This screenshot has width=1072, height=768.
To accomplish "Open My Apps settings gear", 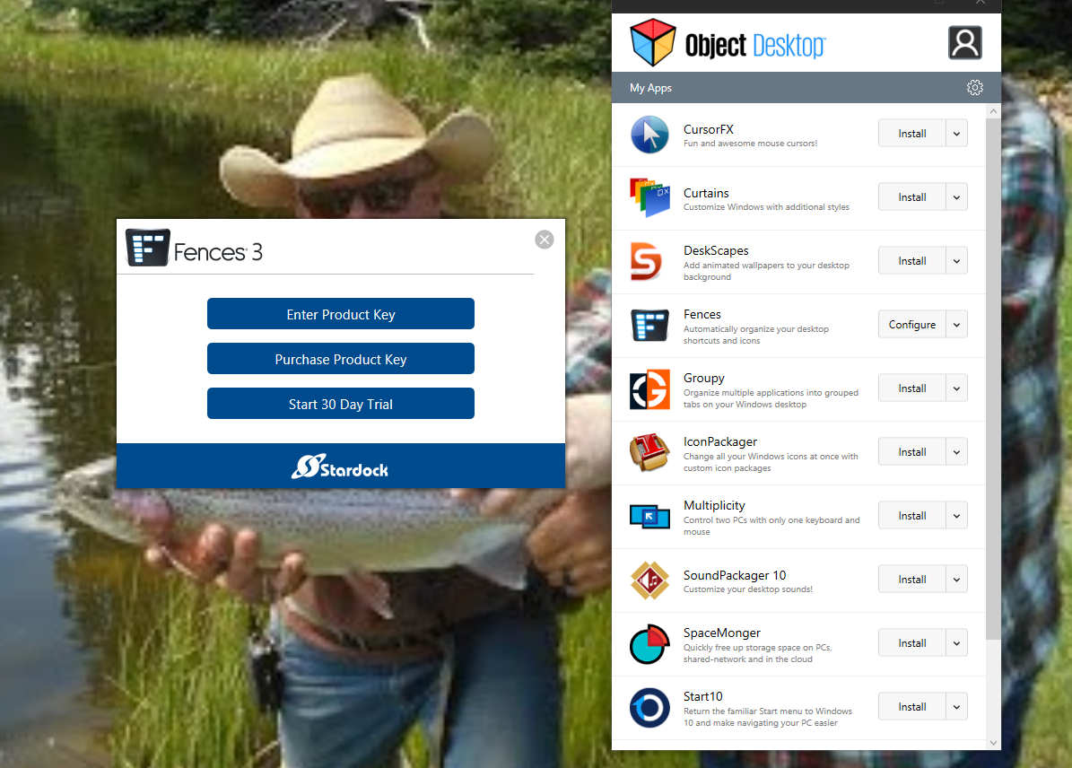I will click(x=975, y=88).
